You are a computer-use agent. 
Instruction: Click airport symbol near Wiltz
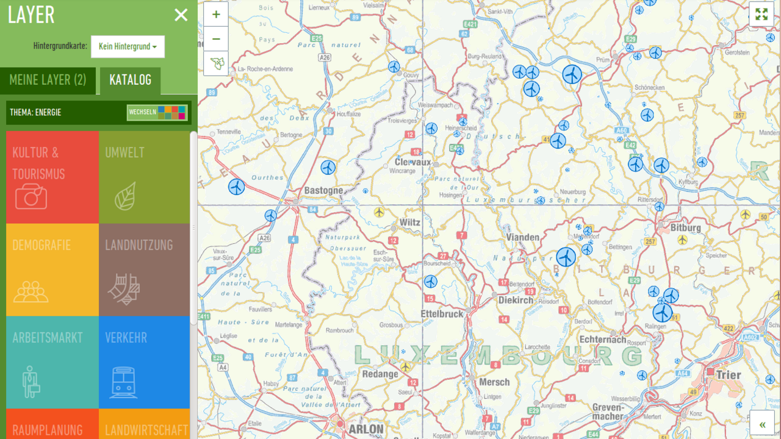pos(380,212)
